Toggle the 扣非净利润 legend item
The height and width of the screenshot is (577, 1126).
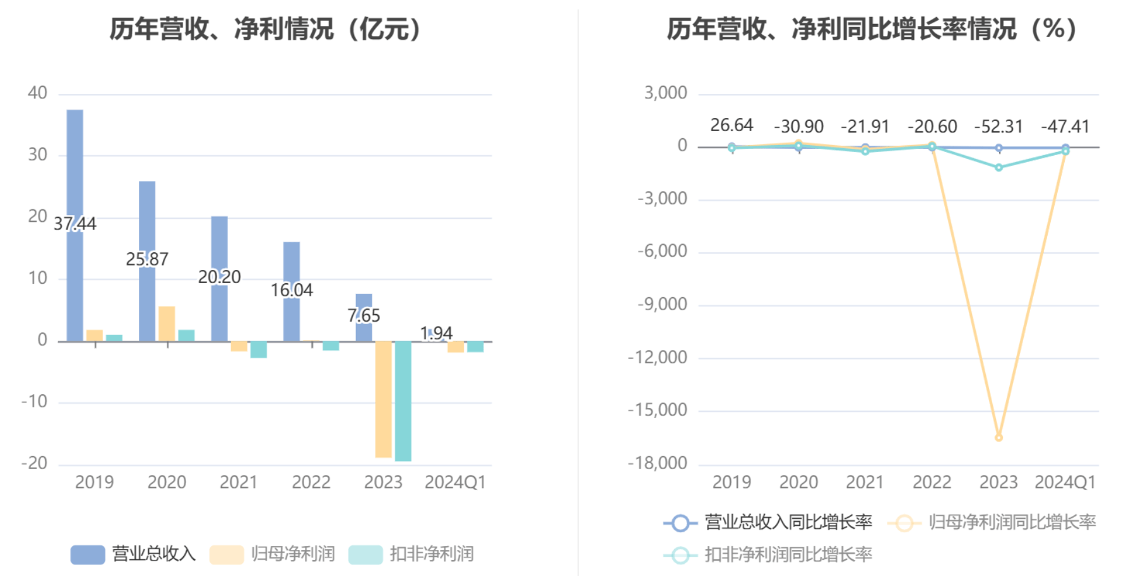click(411, 554)
